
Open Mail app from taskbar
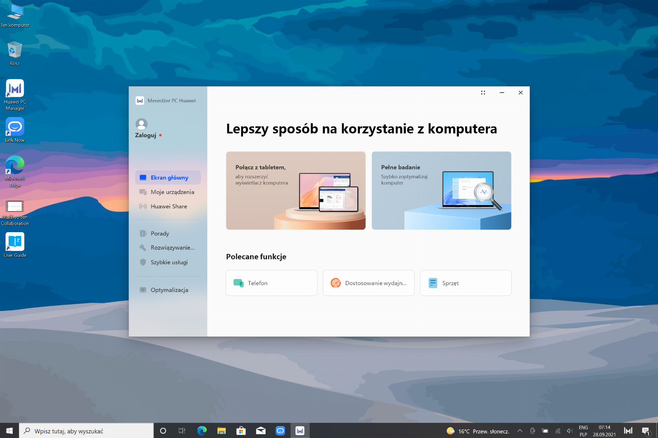(x=261, y=431)
